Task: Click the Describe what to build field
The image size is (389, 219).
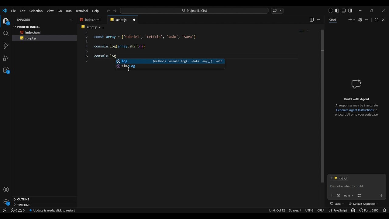Action: pyautogui.click(x=356, y=186)
